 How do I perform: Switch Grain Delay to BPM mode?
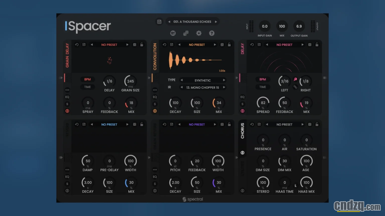pos(87,79)
